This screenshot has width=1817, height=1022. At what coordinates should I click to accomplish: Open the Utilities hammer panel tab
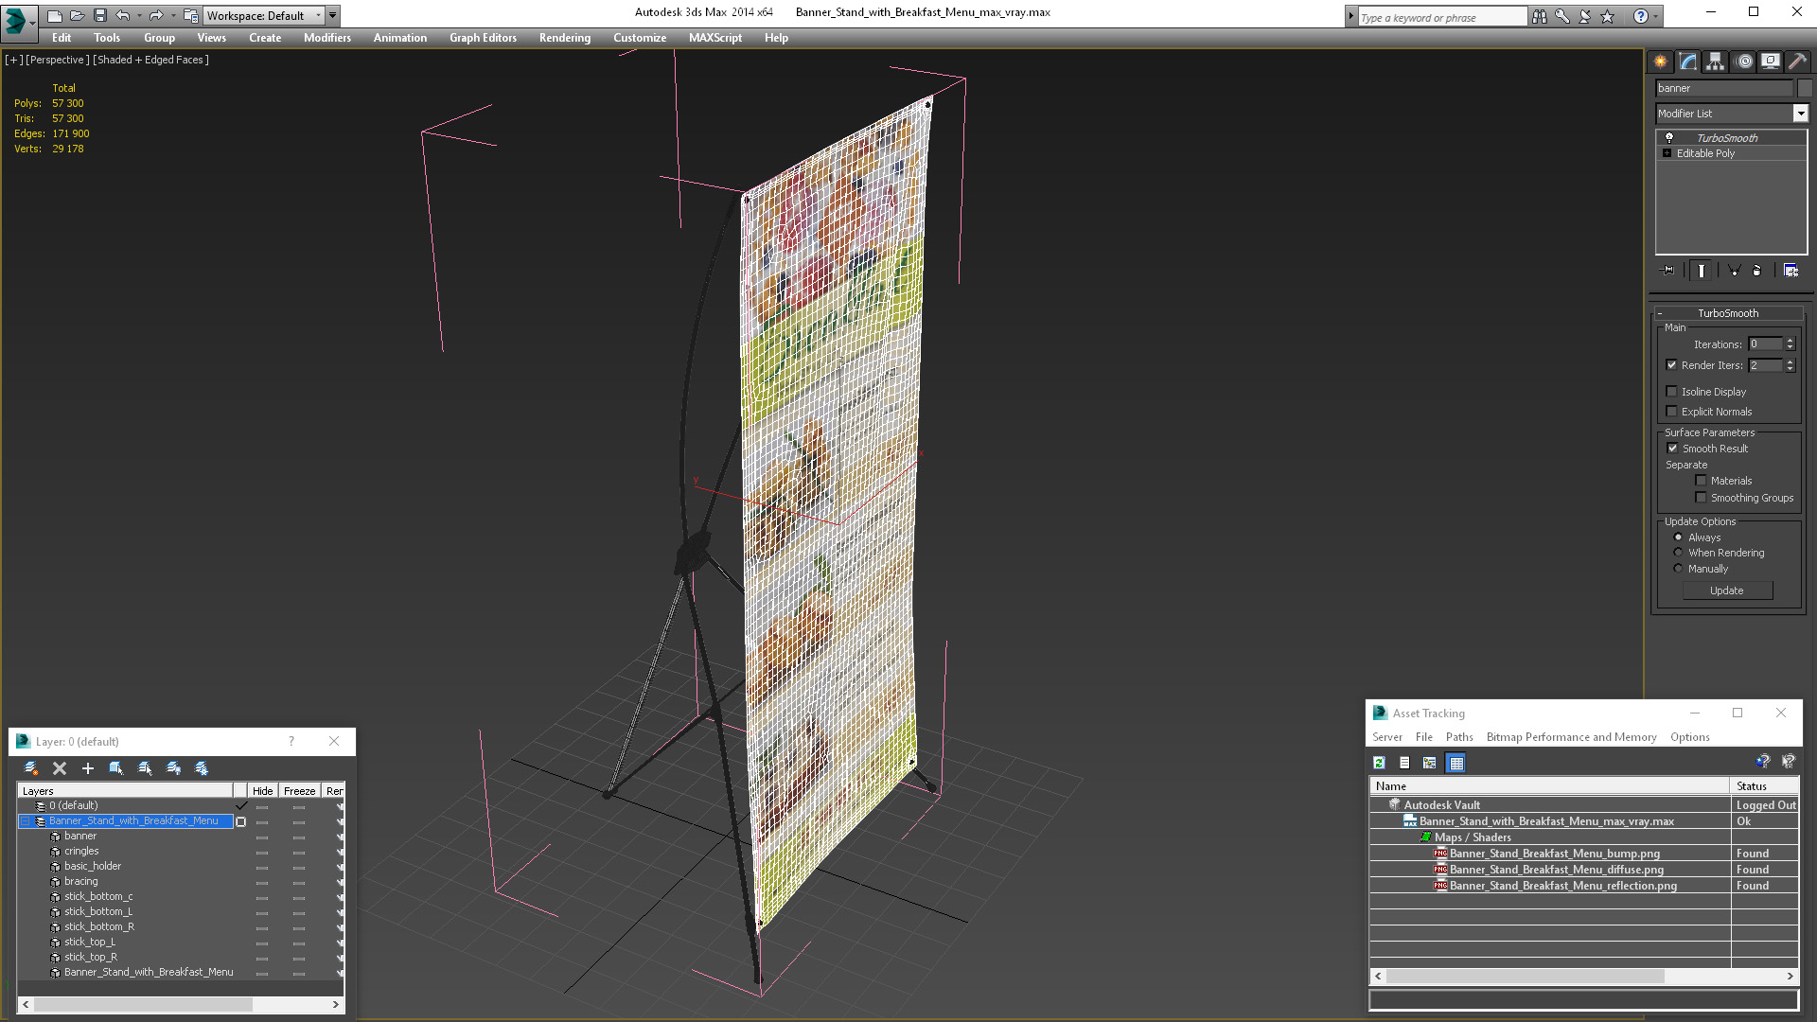point(1797,62)
